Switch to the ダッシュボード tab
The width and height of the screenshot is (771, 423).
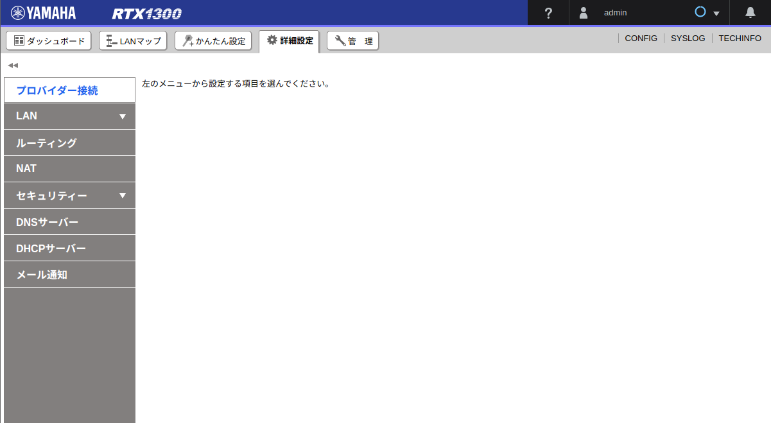pyautogui.click(x=48, y=40)
